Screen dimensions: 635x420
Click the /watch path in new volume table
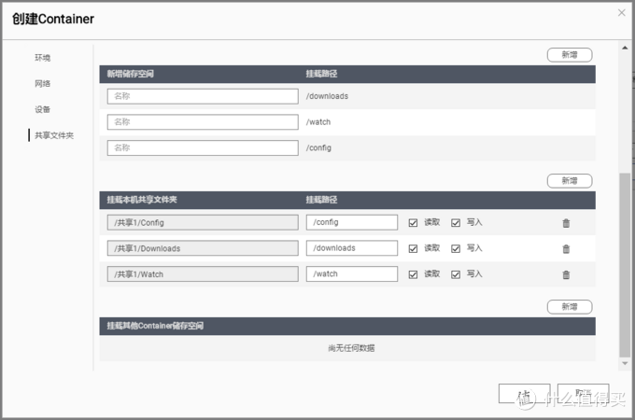(x=318, y=122)
